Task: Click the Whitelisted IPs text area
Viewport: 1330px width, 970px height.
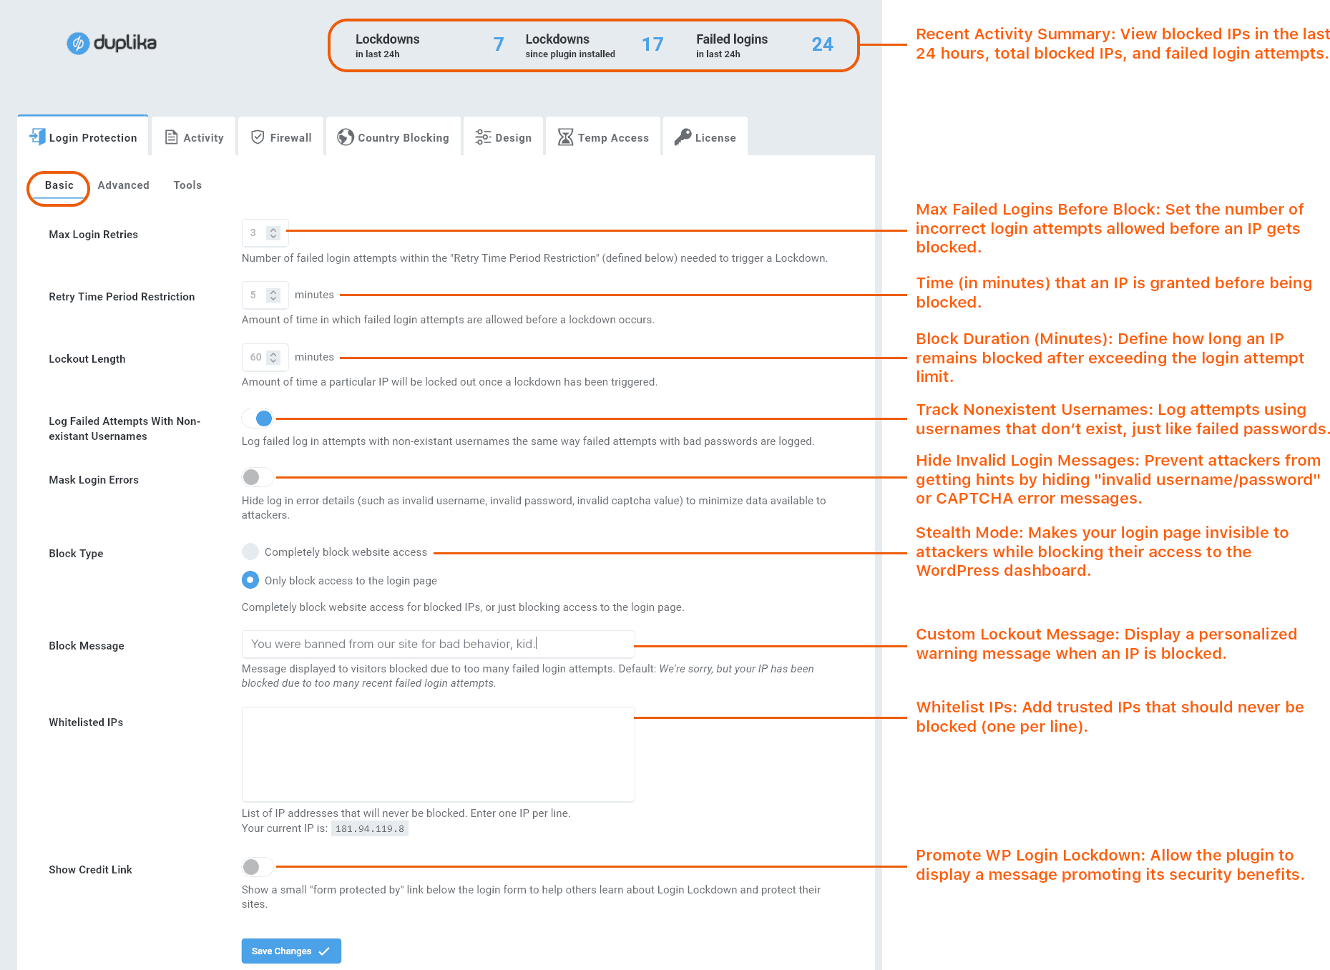Action: (x=436, y=754)
